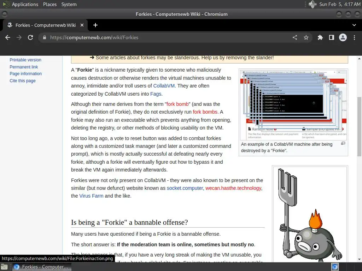The image size is (362, 271).
Task: Open the quoted red fork bomb link
Action: tap(177, 104)
